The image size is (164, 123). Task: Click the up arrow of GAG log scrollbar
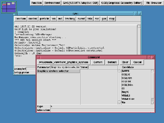click(x=139, y=27)
